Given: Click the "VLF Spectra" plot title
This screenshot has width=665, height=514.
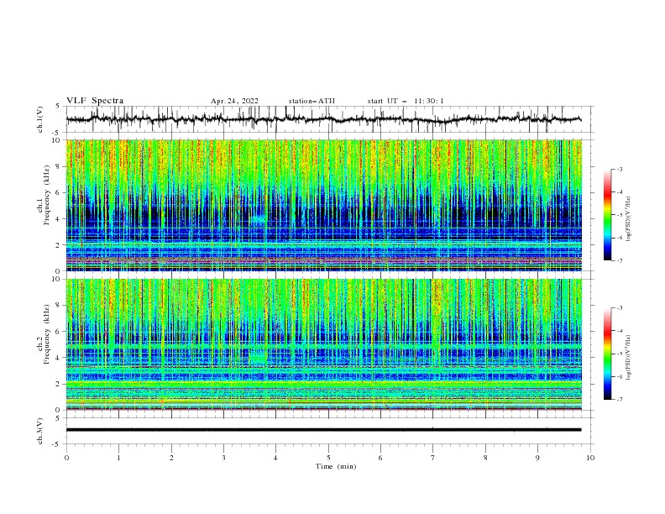Looking at the screenshot, I should click(95, 101).
